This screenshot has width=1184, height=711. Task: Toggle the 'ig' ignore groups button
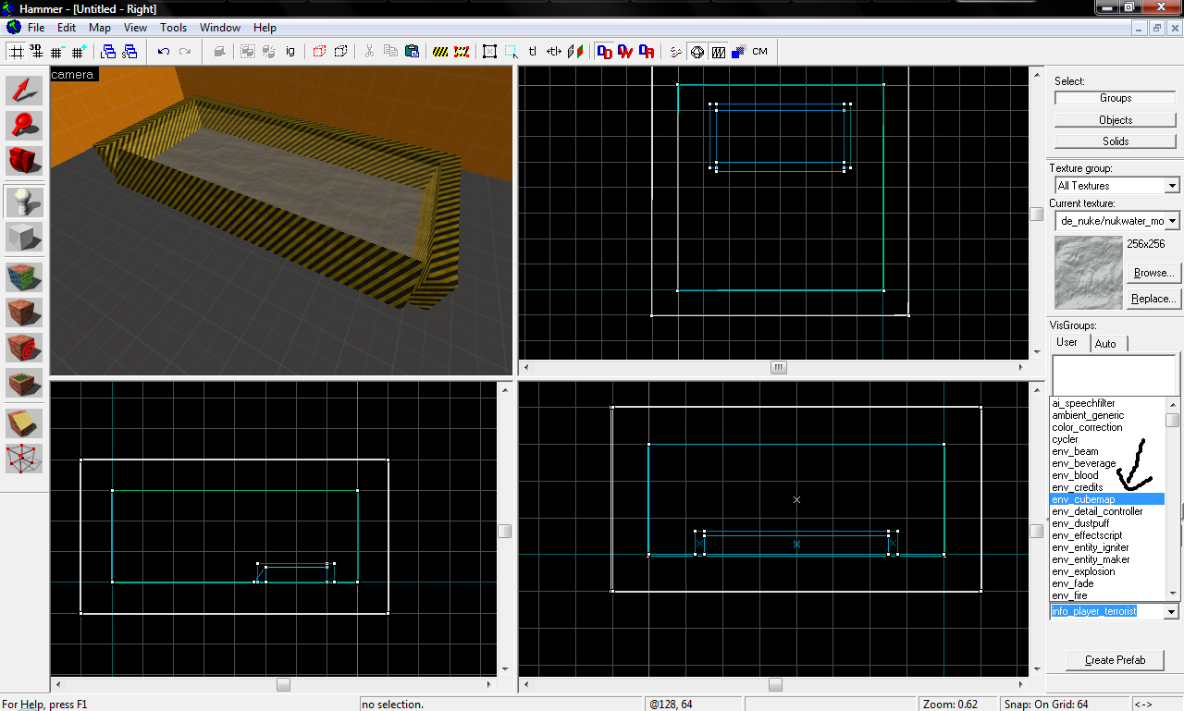[290, 52]
